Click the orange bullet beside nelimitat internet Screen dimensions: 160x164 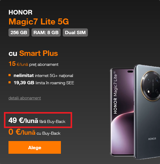[x=10, y=75]
